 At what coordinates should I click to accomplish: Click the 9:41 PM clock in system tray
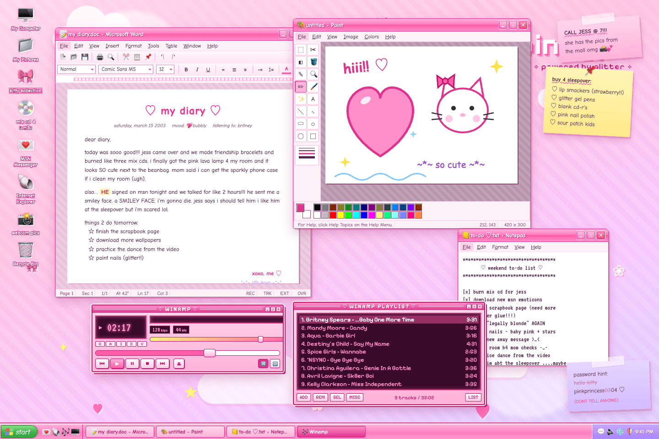(644, 432)
